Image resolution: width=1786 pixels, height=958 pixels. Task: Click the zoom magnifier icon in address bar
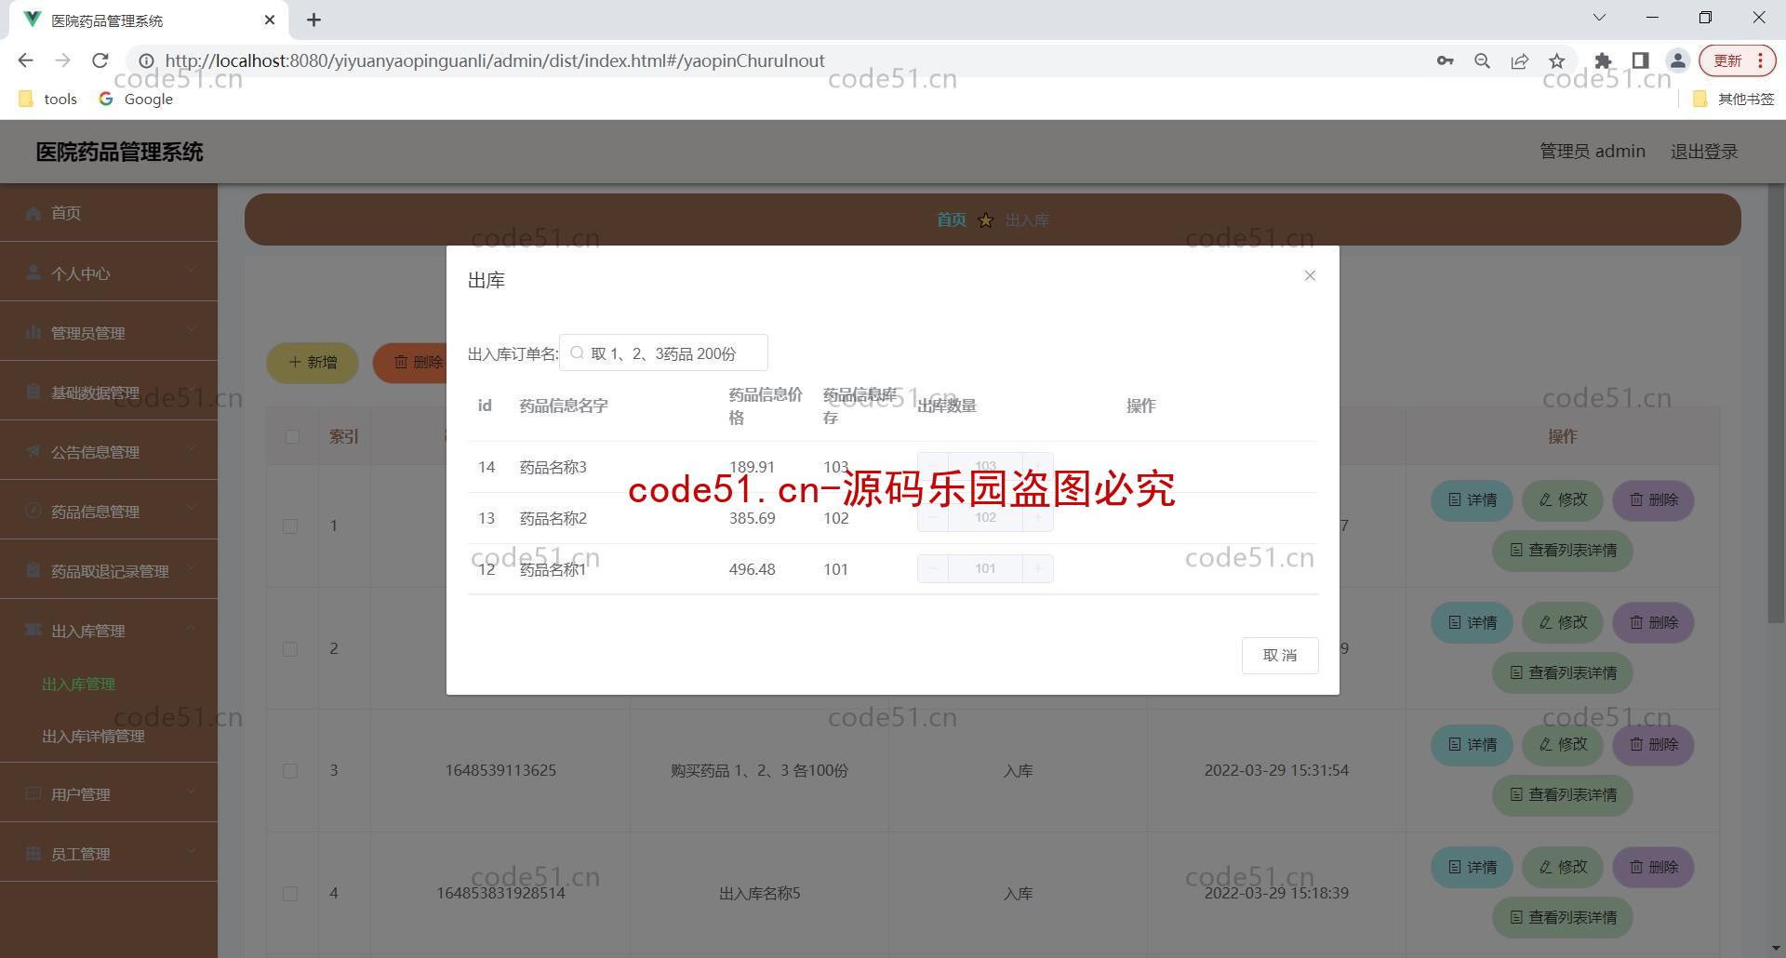(1483, 60)
